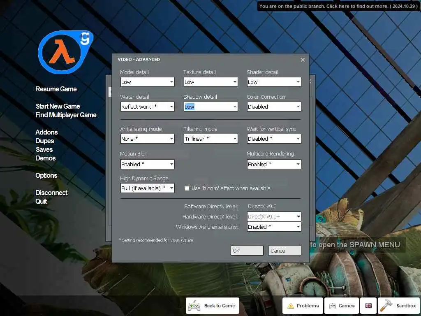Click the gamepad icon on Back to Game

194,306
